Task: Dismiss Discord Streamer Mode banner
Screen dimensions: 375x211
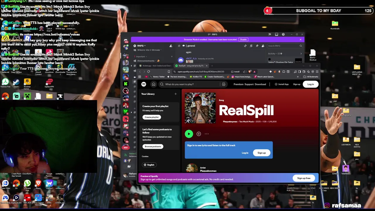Action: [300, 40]
